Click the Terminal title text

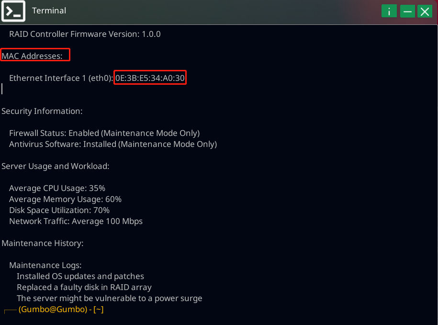pos(49,11)
